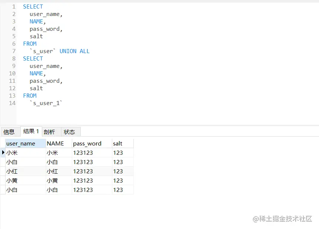319x229 pixels.
Task: Click line number 7 in the editor gutter
Action: [14, 51]
